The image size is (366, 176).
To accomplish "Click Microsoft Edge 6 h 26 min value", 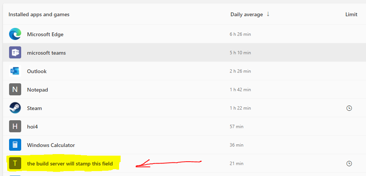I will click(240, 34).
